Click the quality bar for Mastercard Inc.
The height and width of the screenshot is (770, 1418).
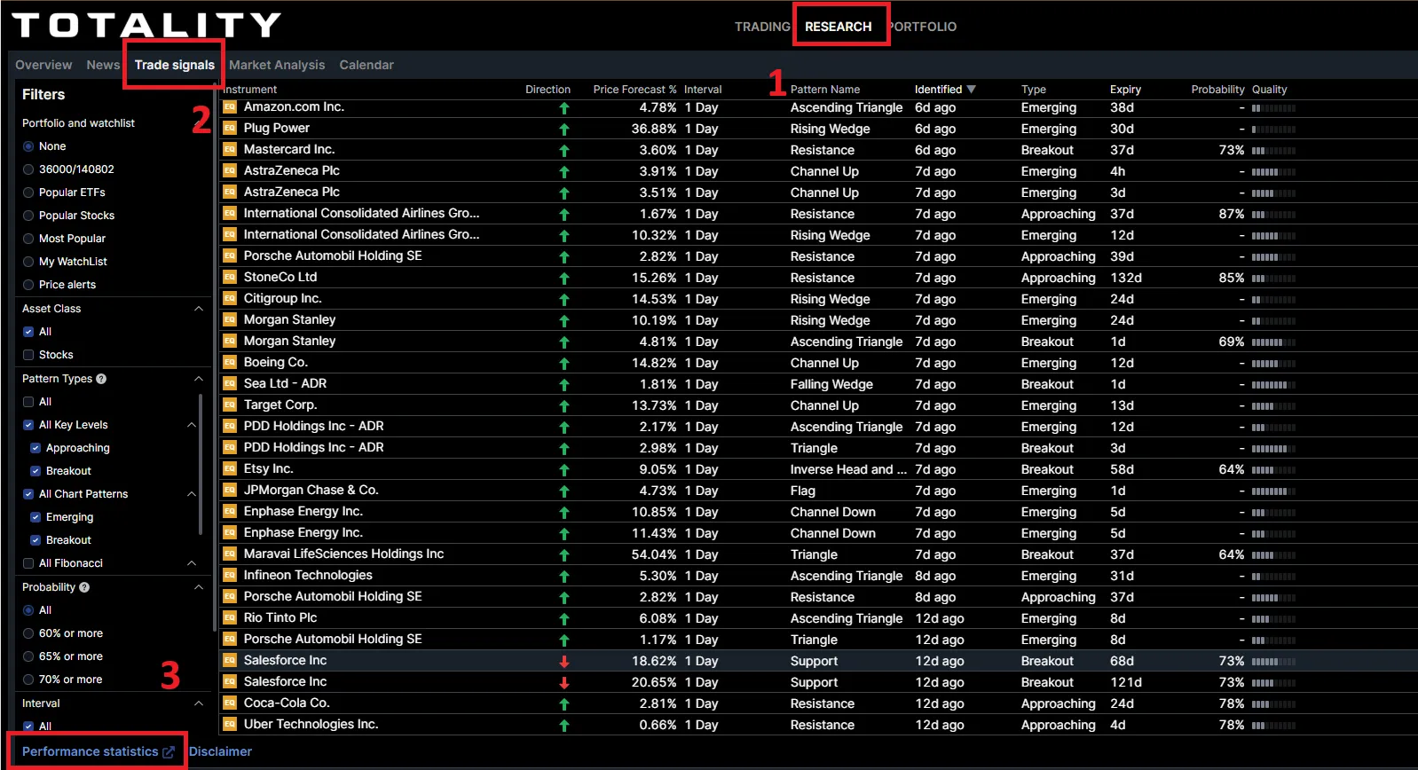coord(1273,151)
